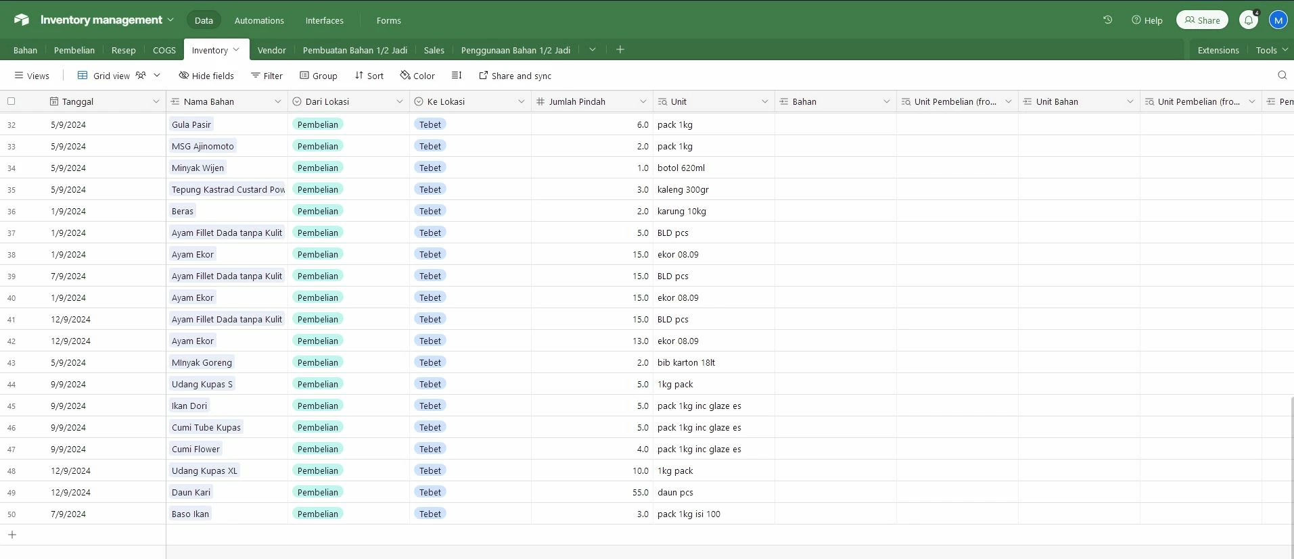Click the search magnifier icon
The width and height of the screenshot is (1294, 559).
(x=1282, y=75)
